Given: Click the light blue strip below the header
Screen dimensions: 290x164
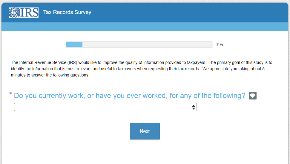Looking at the screenshot, I should 145,27.
